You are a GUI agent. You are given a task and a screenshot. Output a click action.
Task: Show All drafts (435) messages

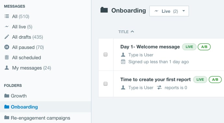pyautogui.click(x=27, y=37)
